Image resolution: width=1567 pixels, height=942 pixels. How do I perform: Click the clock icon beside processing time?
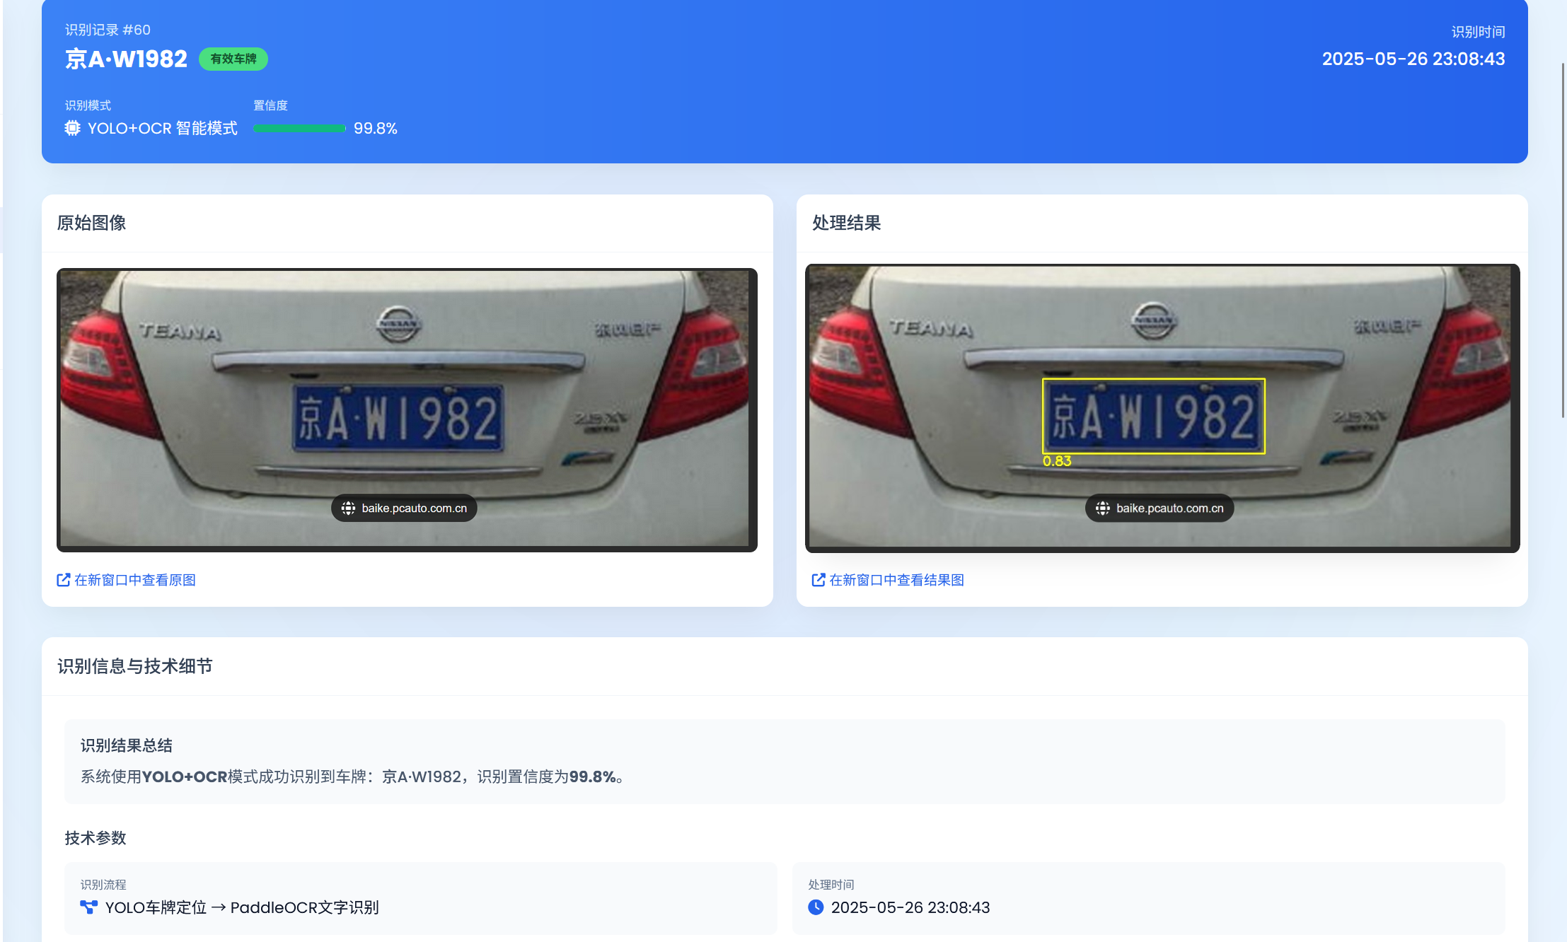pyautogui.click(x=816, y=907)
